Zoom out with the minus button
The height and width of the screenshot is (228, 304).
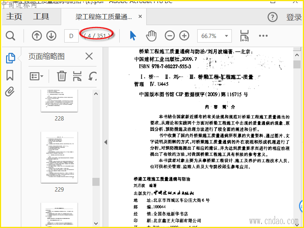tap(169, 36)
